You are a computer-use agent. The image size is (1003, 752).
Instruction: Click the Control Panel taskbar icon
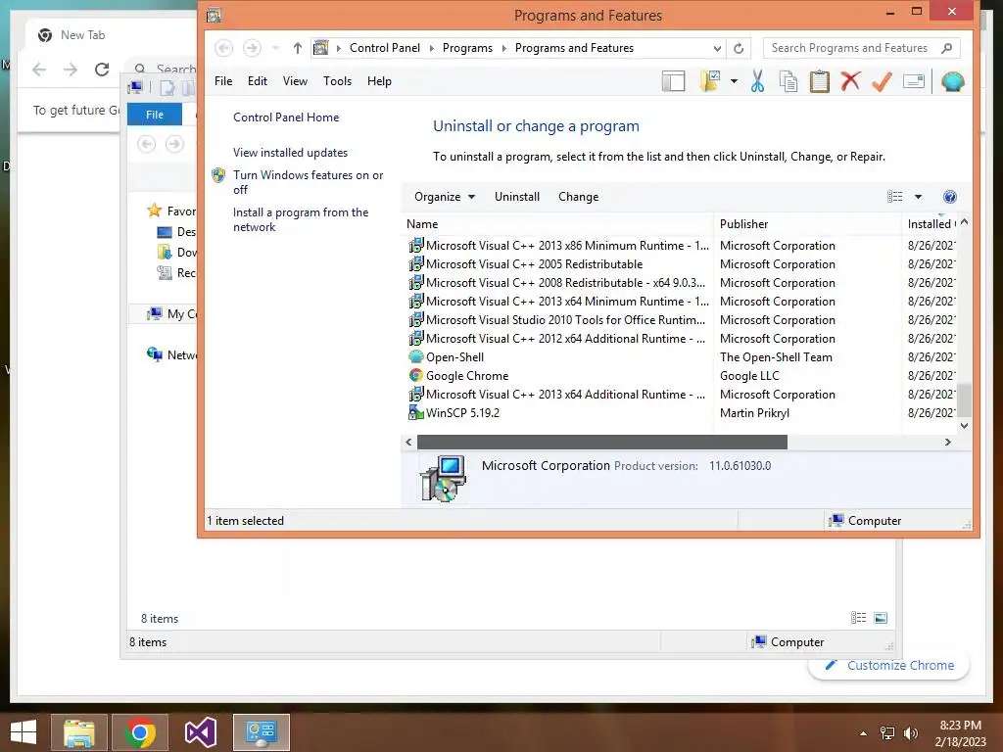pos(261,732)
